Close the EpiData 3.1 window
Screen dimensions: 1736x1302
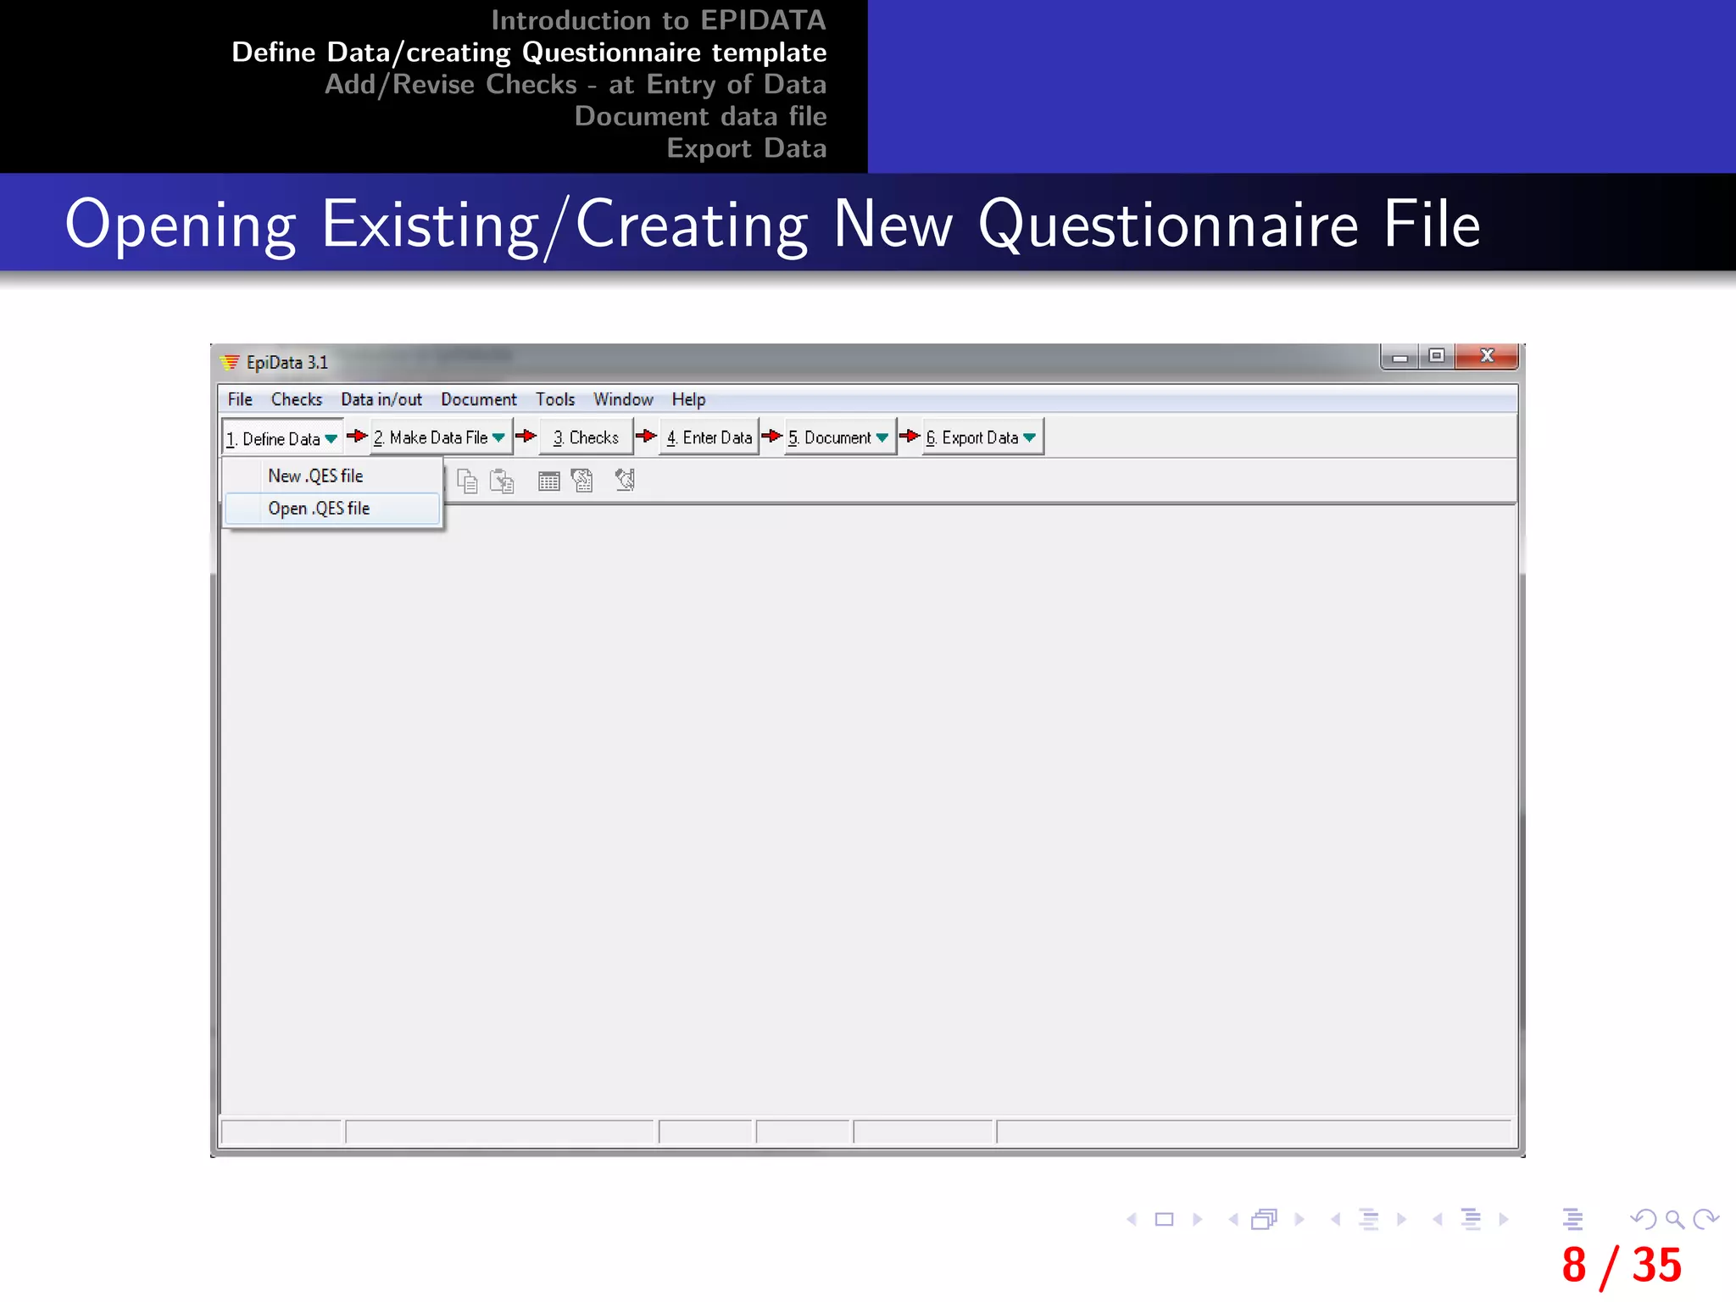click(x=1487, y=356)
